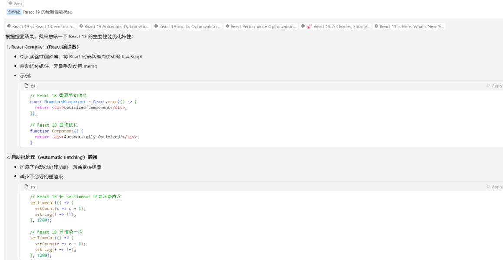Image resolution: width=503 pixels, height=260 pixels.
Task: Click globe icon of 'React 19: A Cleaner' source
Action: coord(303,26)
